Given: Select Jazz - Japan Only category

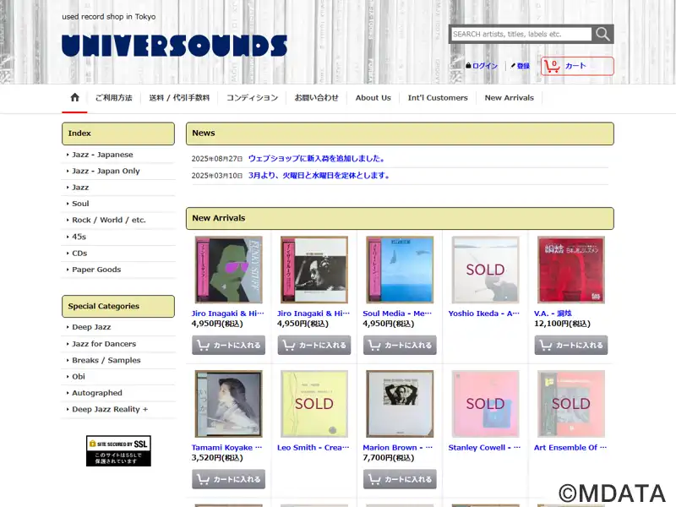Looking at the screenshot, I should [106, 171].
